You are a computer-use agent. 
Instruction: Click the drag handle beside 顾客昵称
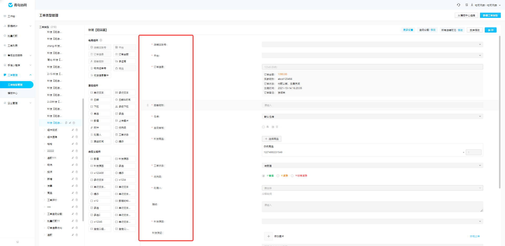coord(148,105)
